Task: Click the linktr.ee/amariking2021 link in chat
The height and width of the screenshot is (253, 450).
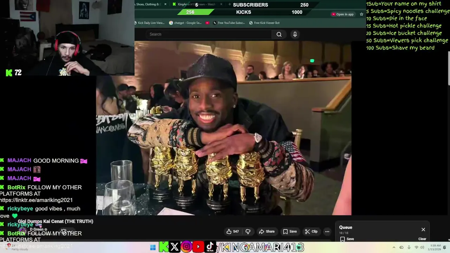Action: click(x=36, y=200)
